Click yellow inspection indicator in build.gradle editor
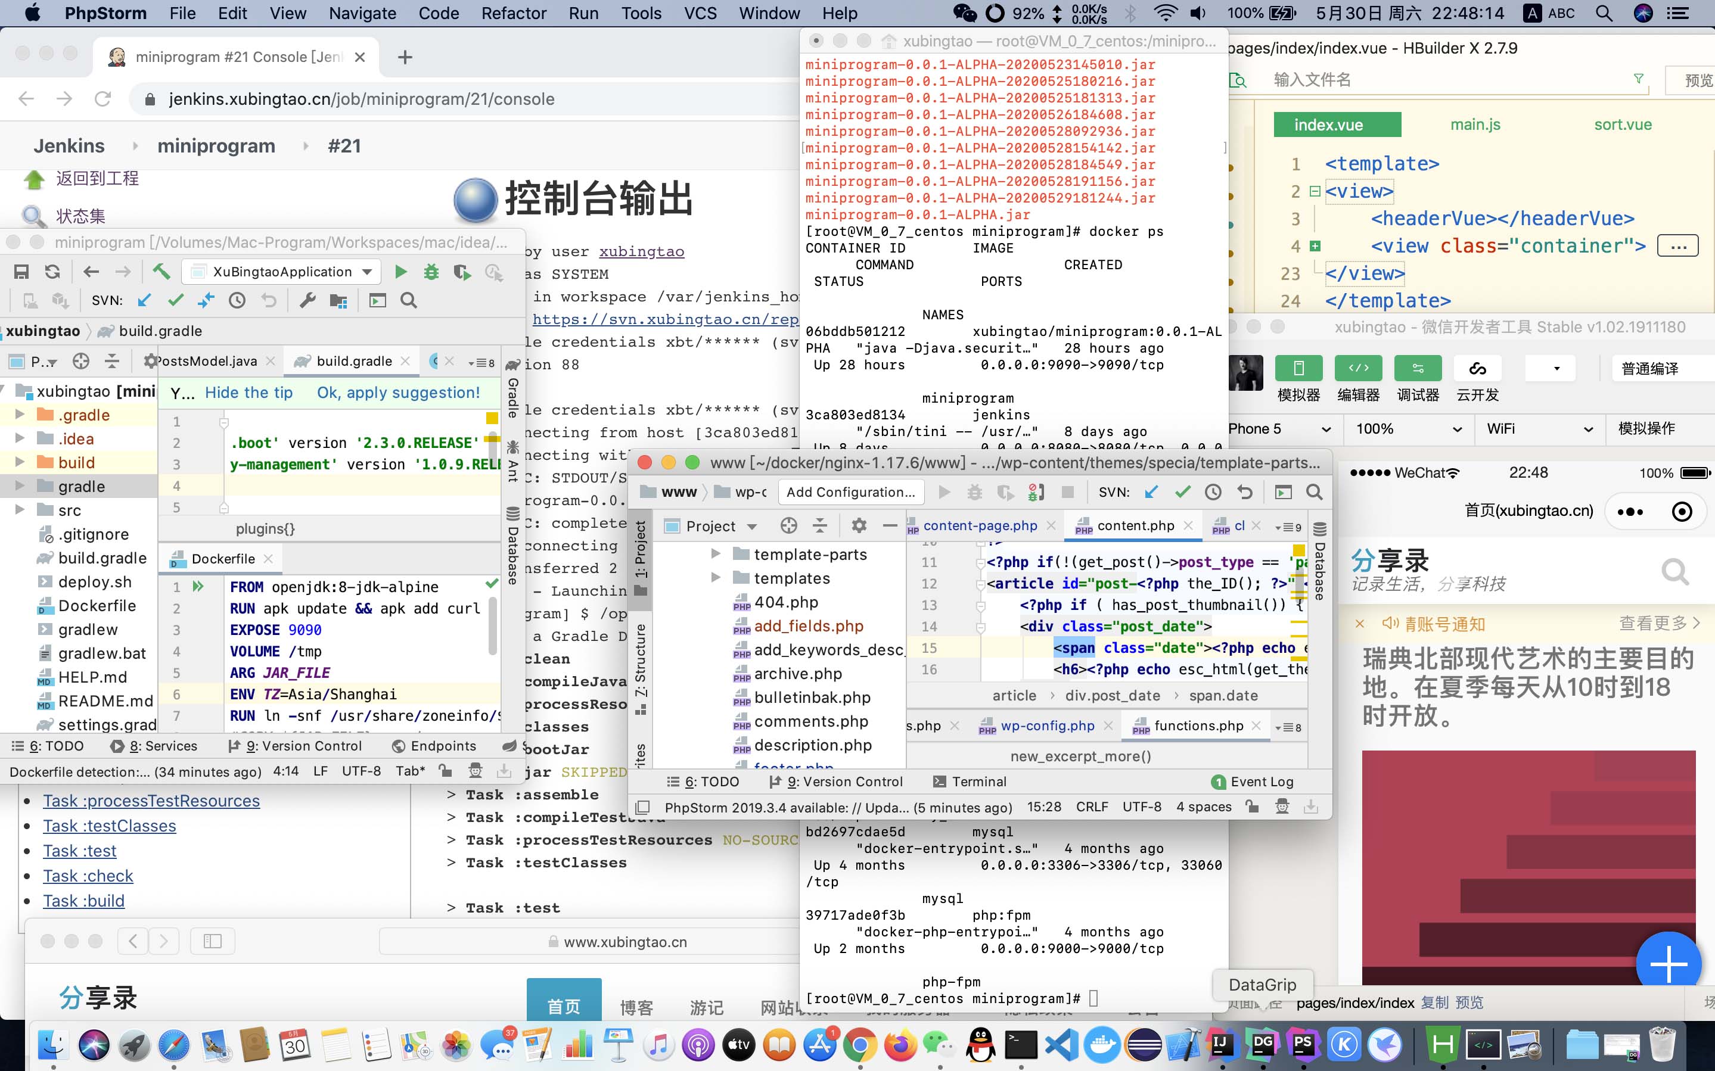The height and width of the screenshot is (1071, 1715). [492, 418]
